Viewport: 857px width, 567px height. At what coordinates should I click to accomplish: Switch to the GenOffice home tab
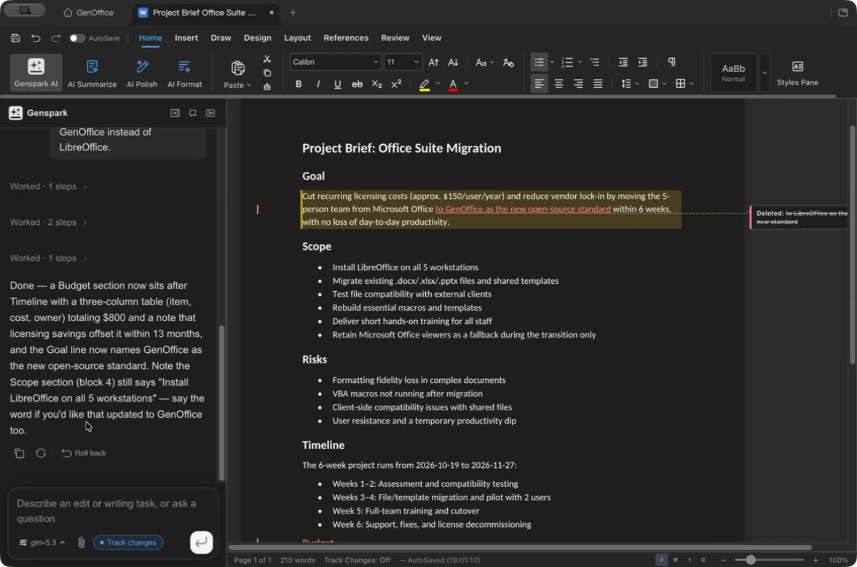click(88, 12)
